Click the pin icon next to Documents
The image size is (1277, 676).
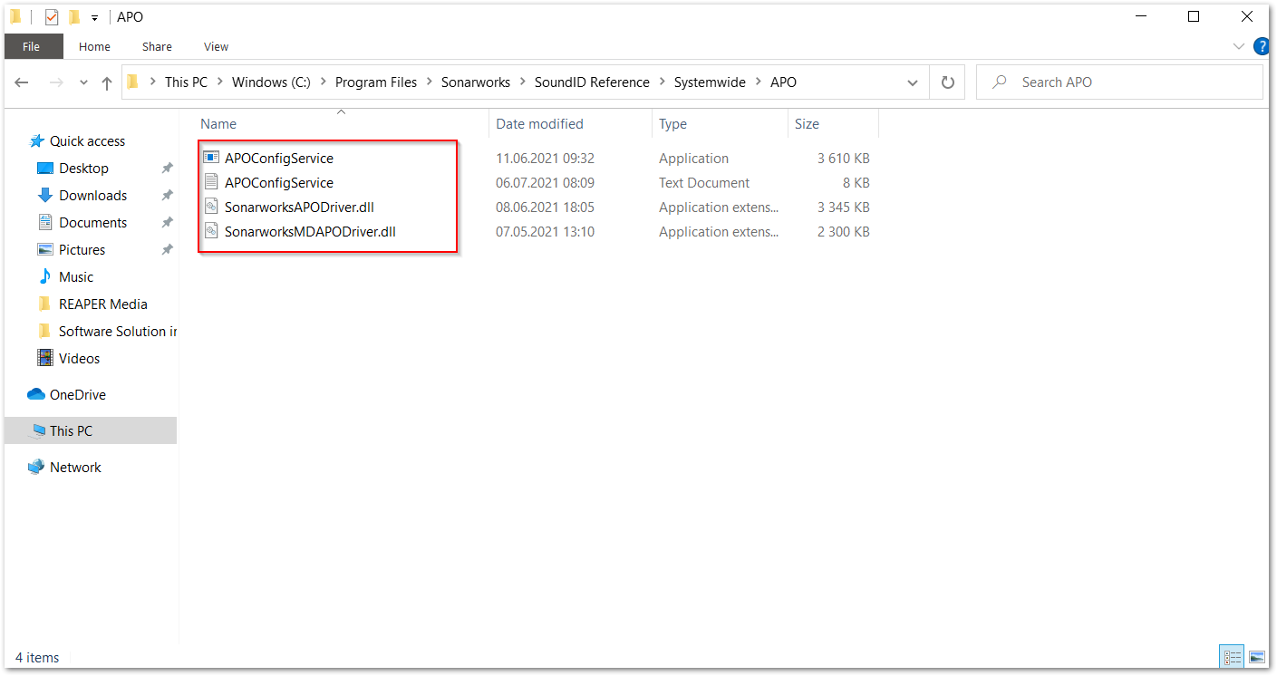pyautogui.click(x=167, y=223)
